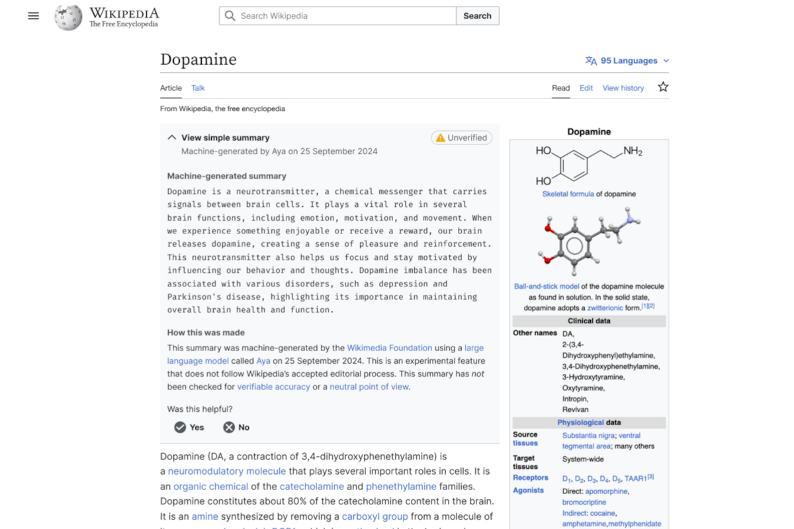The image size is (794, 529).
Task: Mark summary helpful with Yes
Action: coord(189,427)
